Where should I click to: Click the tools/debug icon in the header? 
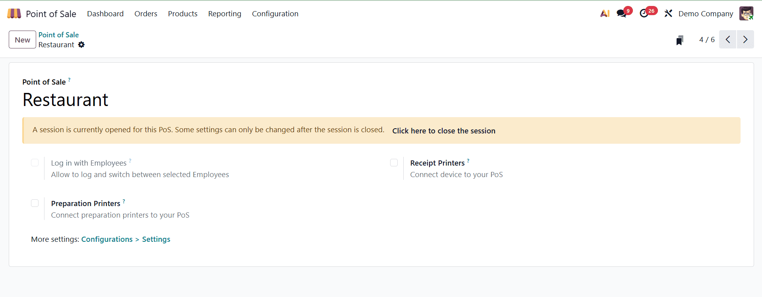[x=668, y=13]
